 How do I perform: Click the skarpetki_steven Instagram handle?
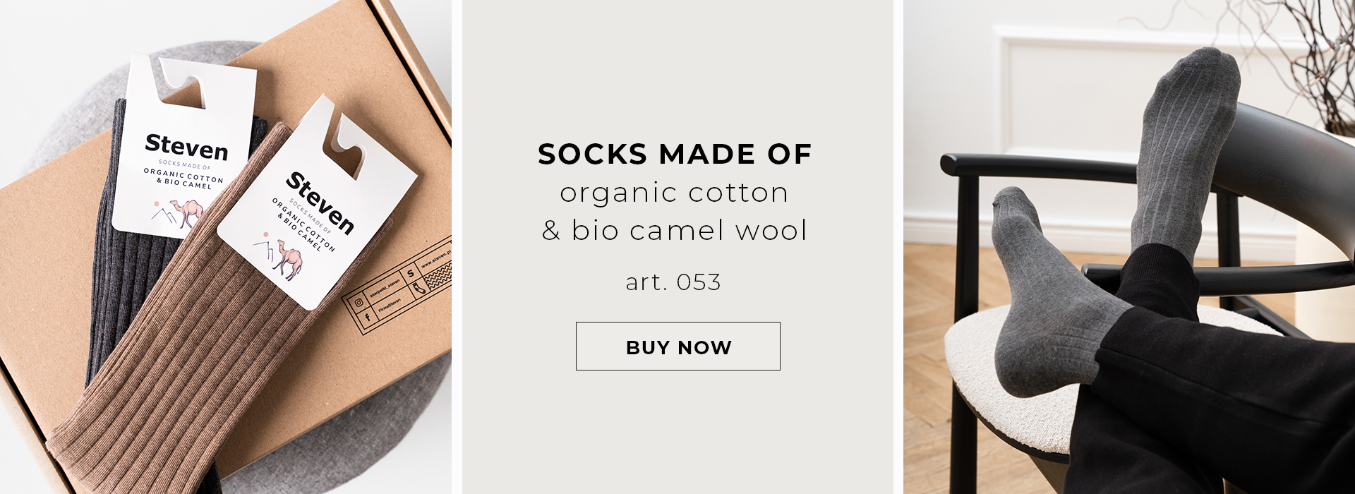tap(385, 289)
